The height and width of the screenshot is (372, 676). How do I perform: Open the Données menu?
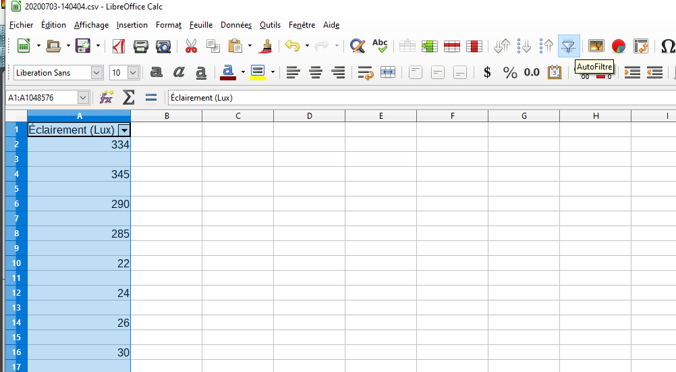(x=236, y=25)
